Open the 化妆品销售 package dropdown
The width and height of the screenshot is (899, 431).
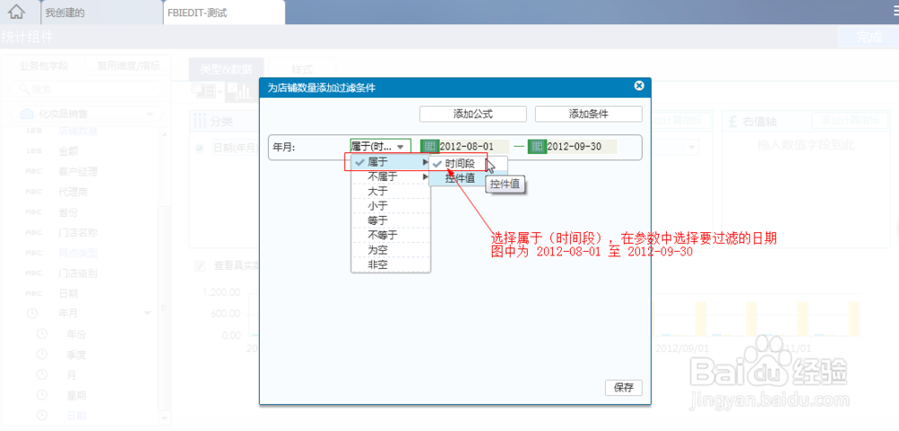(x=149, y=114)
